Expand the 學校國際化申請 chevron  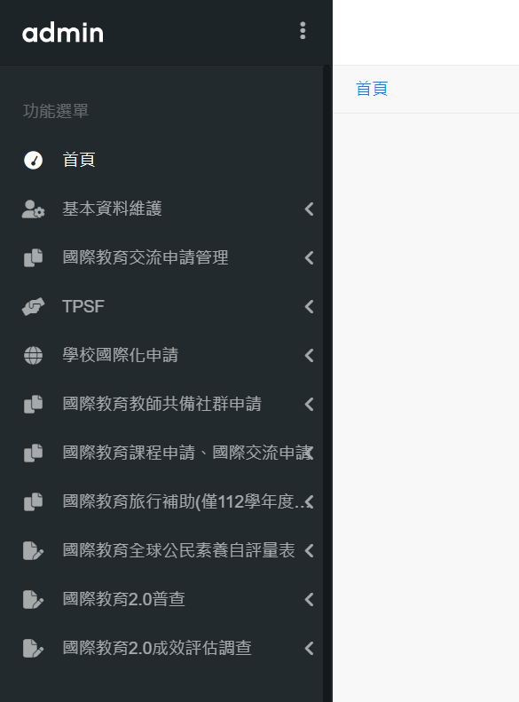(x=309, y=356)
